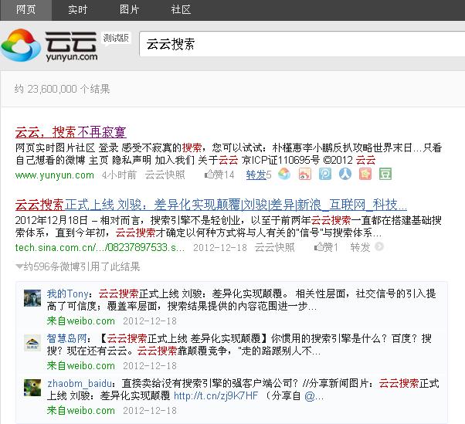Click 2012-12-18 date on sina result
Image resolution: width=465 pixels, height=424 pixels.
(x=220, y=247)
